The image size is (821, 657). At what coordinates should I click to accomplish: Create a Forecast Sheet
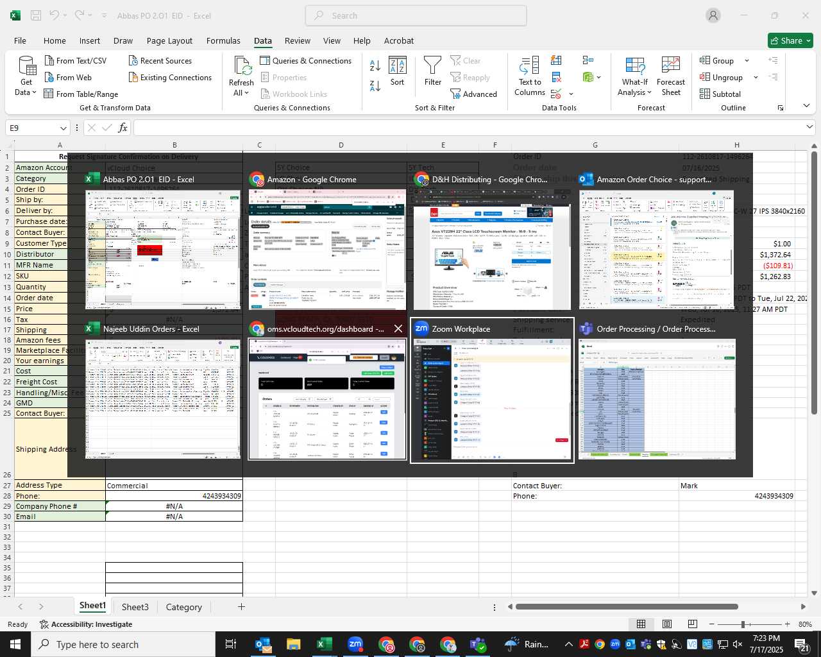tap(671, 76)
